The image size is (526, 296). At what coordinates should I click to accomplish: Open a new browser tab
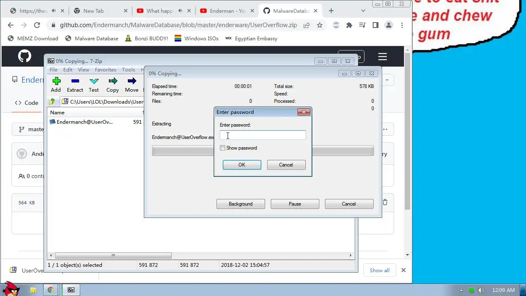point(331,11)
